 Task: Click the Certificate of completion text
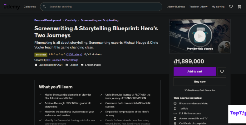[193, 123]
